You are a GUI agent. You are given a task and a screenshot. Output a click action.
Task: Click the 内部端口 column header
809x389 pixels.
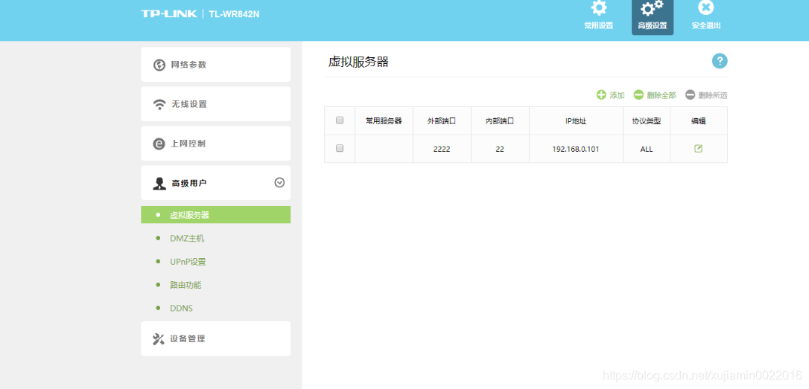coord(500,121)
